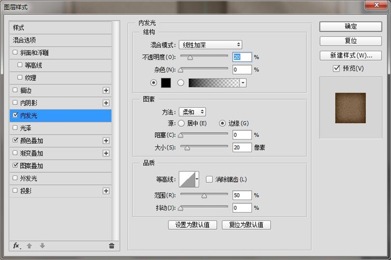Enable the 外发光 checkbox
Viewport: 391px width, 260px height.
[x=15, y=178]
